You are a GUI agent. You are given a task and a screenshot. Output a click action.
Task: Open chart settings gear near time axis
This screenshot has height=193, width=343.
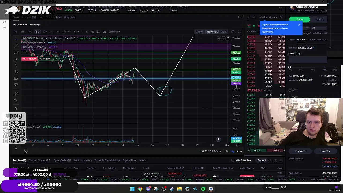[237, 145]
